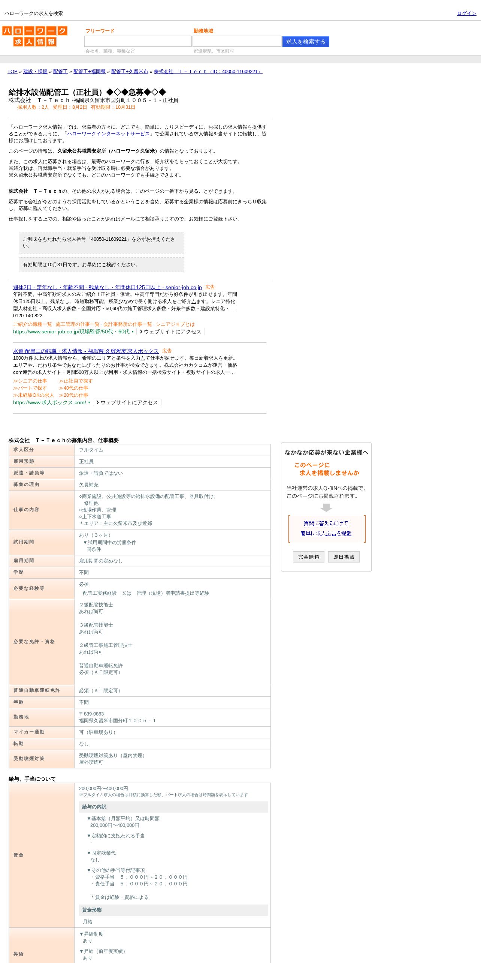Click ≫40代の仕事 link
The height and width of the screenshot is (963, 481).
pyautogui.click(x=73, y=388)
